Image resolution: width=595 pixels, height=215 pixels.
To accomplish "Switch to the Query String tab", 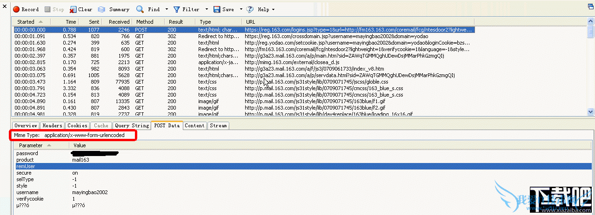I will click(x=132, y=125).
